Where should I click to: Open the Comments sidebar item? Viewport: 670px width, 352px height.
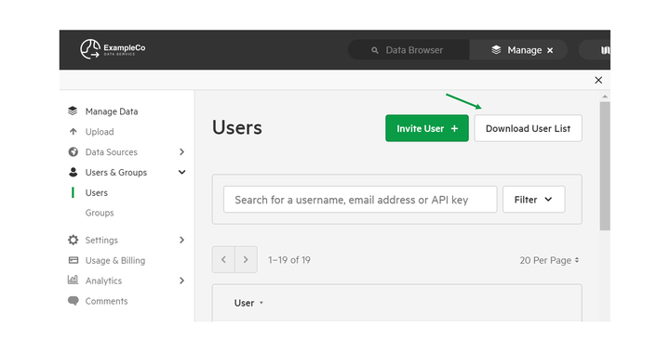click(x=106, y=301)
